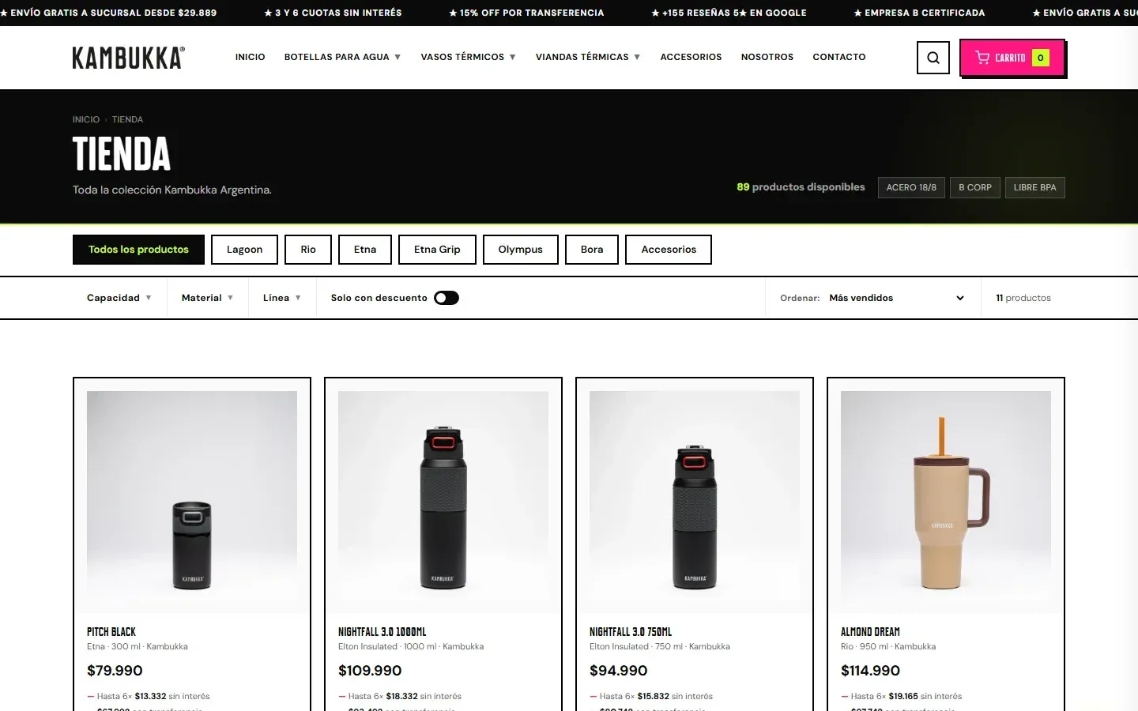Click the Acero 18/8 badge
This screenshot has height=711, width=1138.
coord(911,187)
